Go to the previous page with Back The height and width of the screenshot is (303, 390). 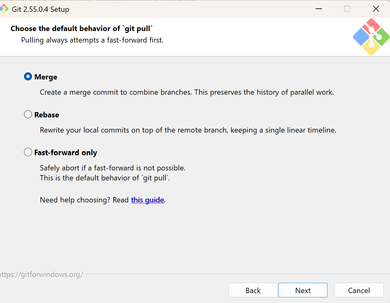[x=253, y=290]
